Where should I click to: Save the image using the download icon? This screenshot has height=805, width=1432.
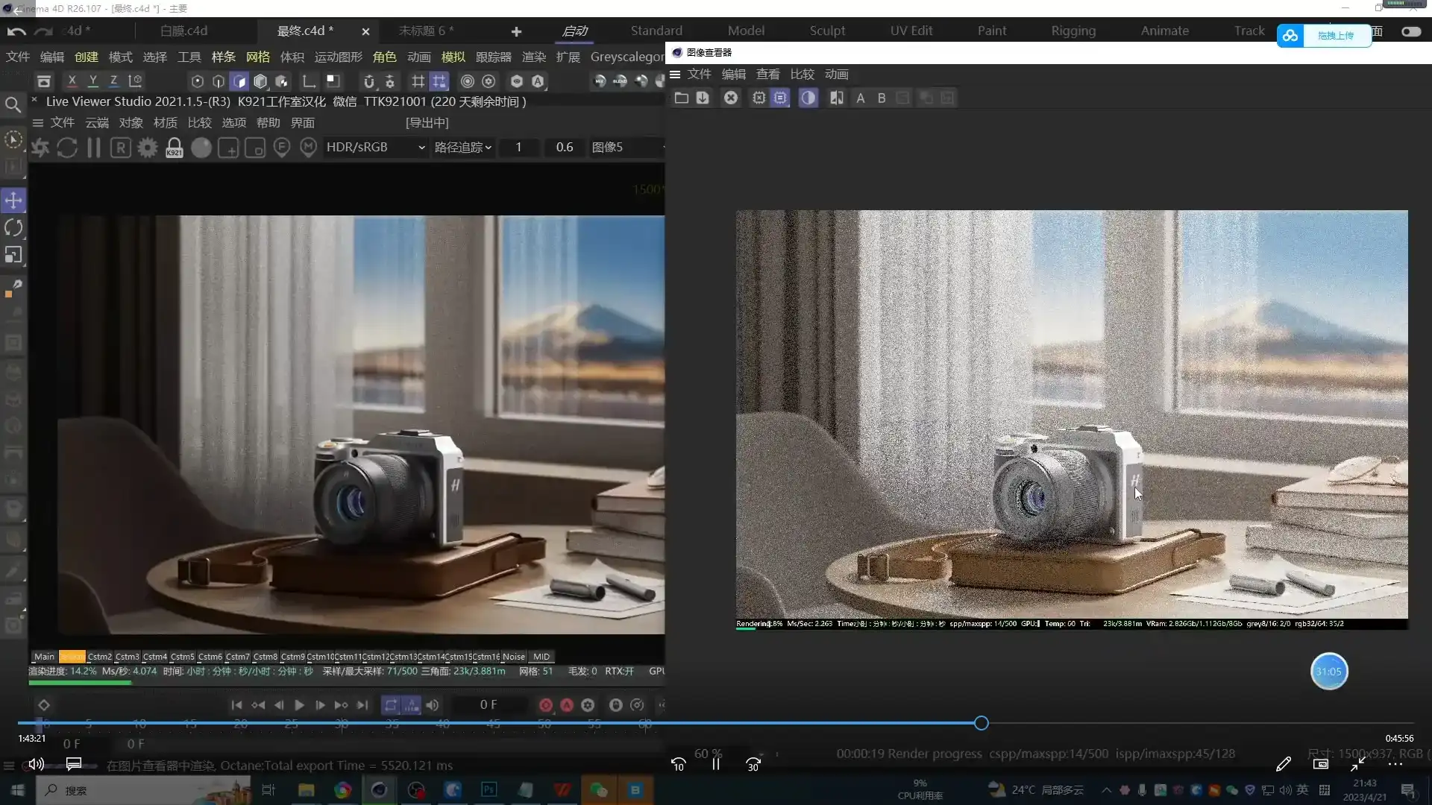coord(703,98)
